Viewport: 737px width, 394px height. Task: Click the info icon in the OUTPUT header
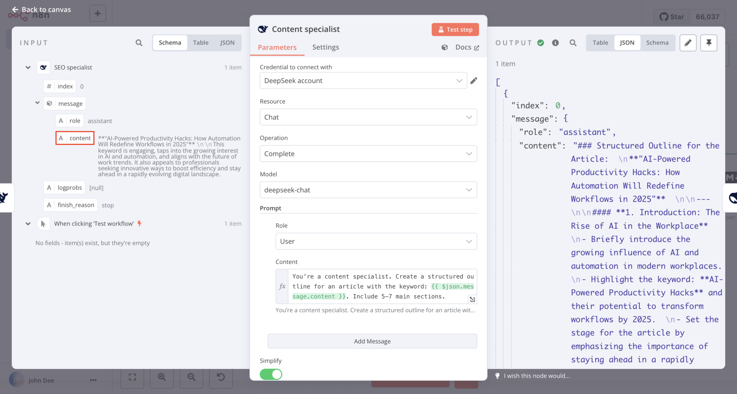(555, 43)
